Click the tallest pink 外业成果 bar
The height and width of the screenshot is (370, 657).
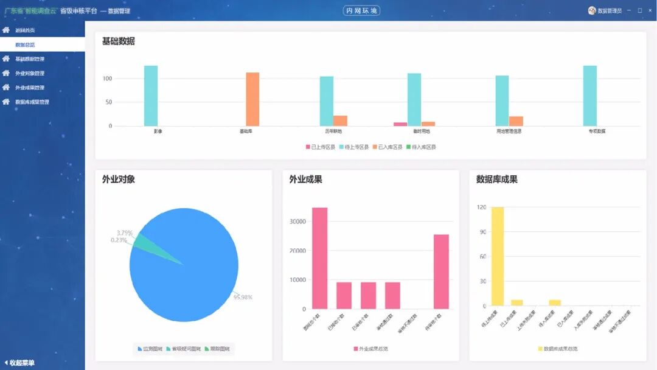[320, 258]
